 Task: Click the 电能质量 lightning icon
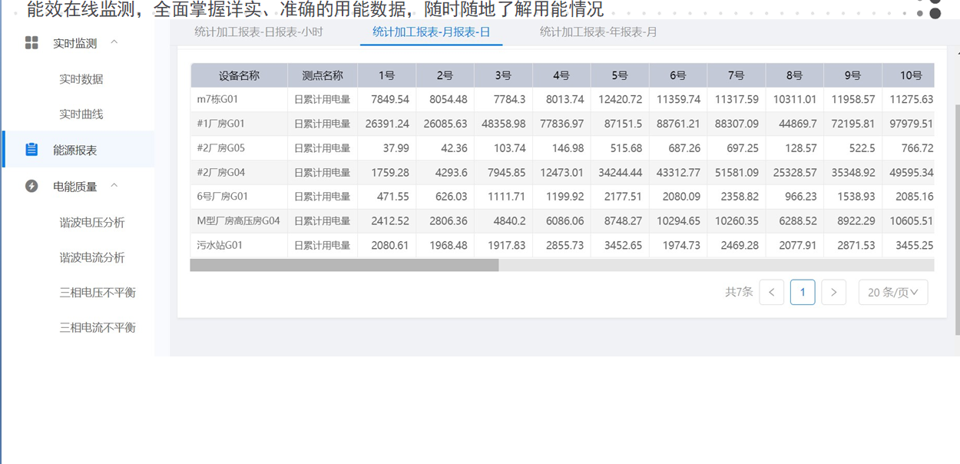point(31,186)
